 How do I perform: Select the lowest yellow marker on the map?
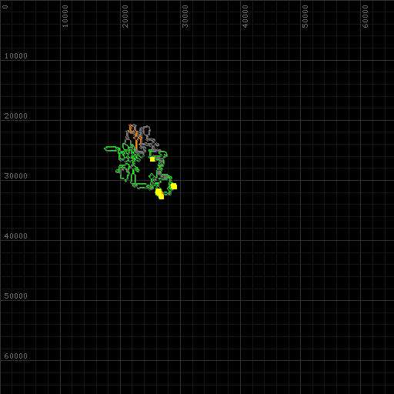click(159, 194)
